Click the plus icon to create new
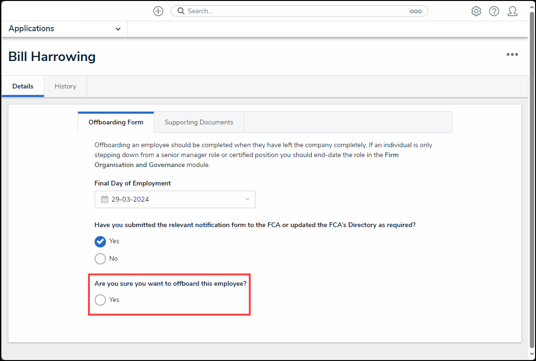 (x=158, y=11)
